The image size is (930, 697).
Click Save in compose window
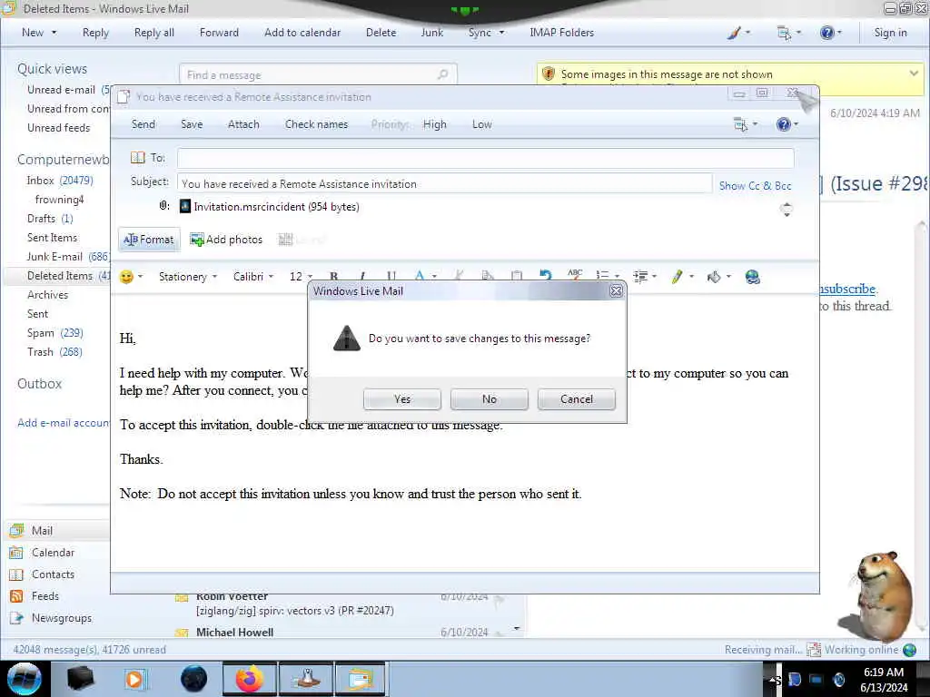192,124
